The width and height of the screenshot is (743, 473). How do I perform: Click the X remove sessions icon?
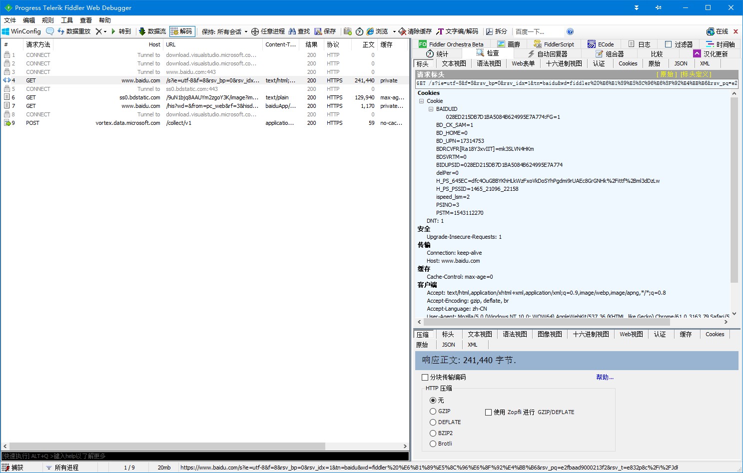pyautogui.click(x=98, y=31)
